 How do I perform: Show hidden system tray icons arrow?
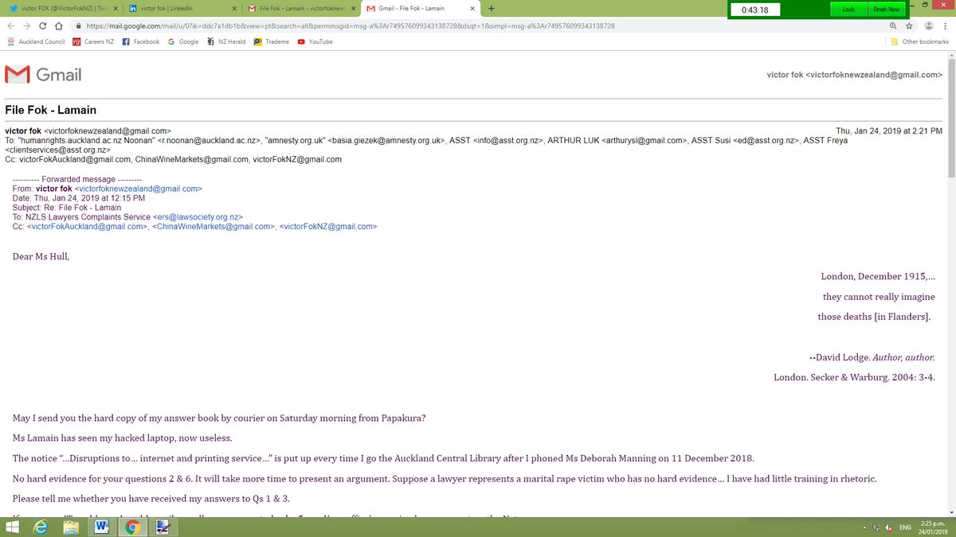point(864,527)
